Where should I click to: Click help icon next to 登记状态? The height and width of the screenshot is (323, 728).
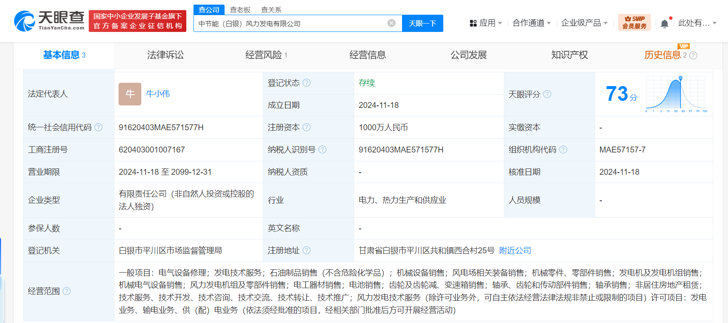[307, 83]
